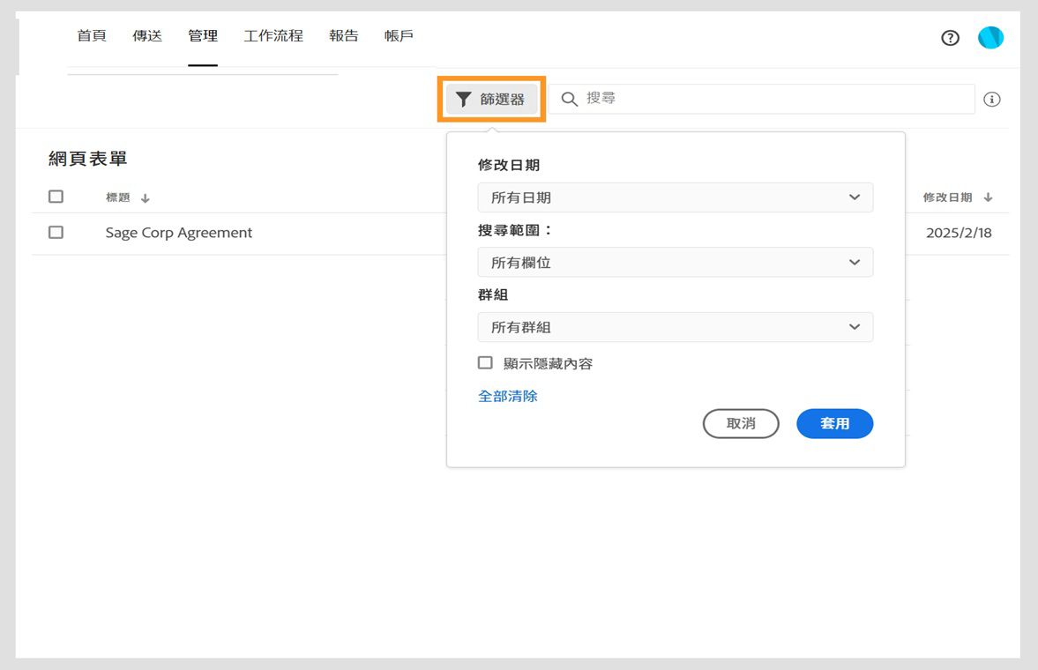This screenshot has height=670, width=1038.
Task: Enable the 顯示隱藏內容 checkbox
Action: click(485, 362)
